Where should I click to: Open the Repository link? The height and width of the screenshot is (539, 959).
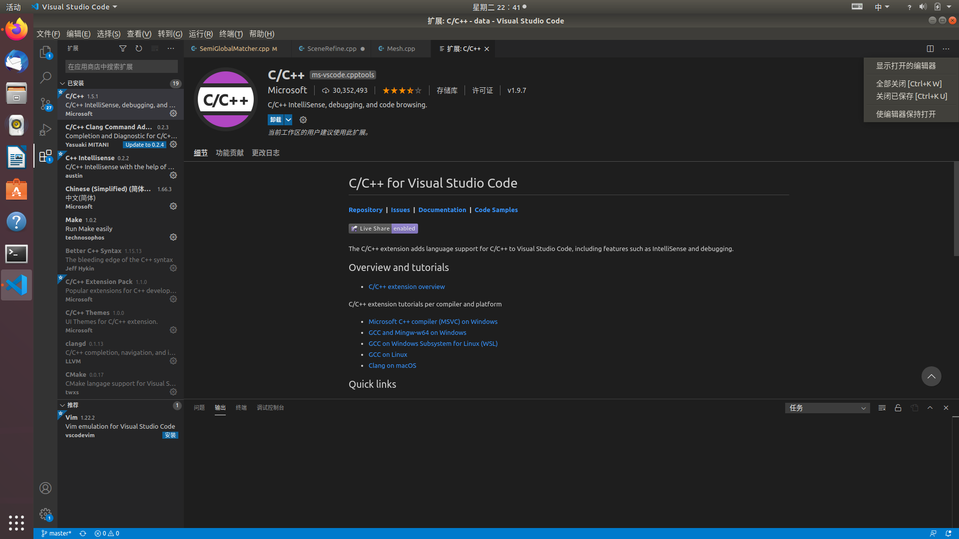[366, 210]
